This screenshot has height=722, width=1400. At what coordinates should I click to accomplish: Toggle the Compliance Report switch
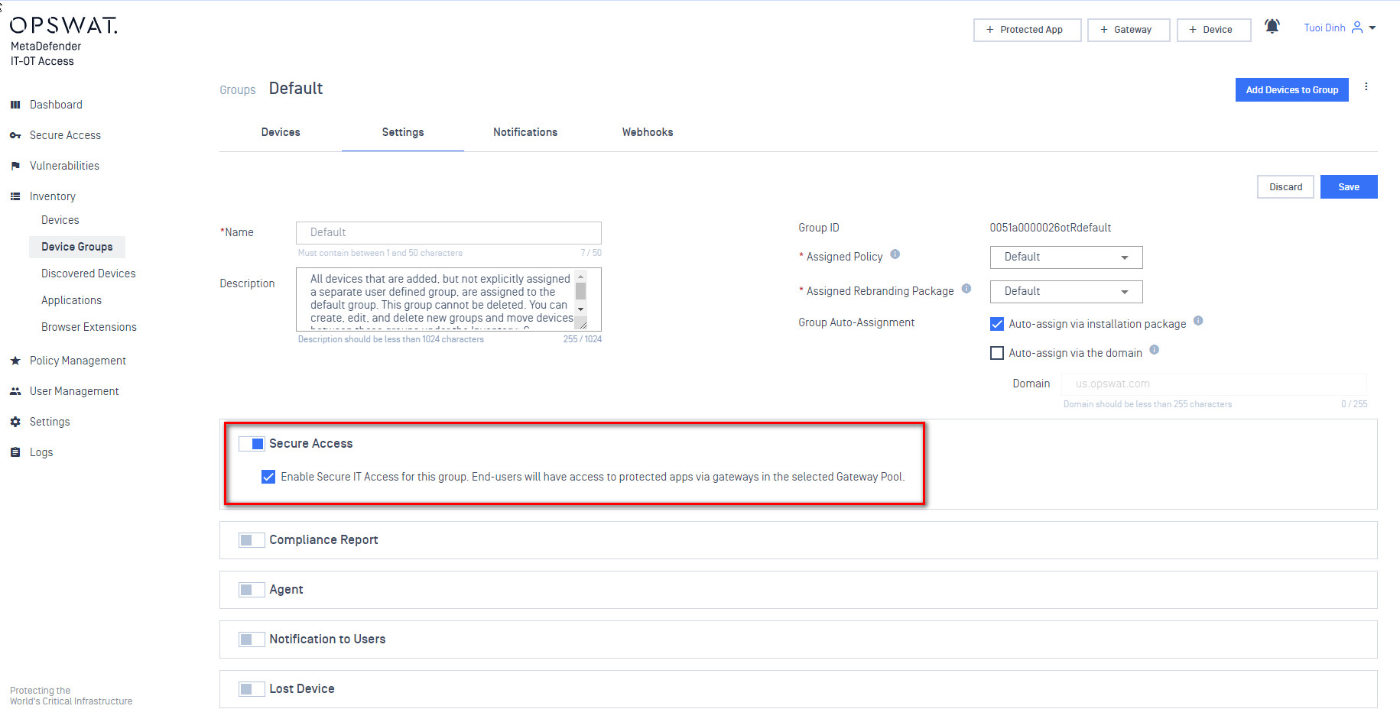[x=251, y=540]
